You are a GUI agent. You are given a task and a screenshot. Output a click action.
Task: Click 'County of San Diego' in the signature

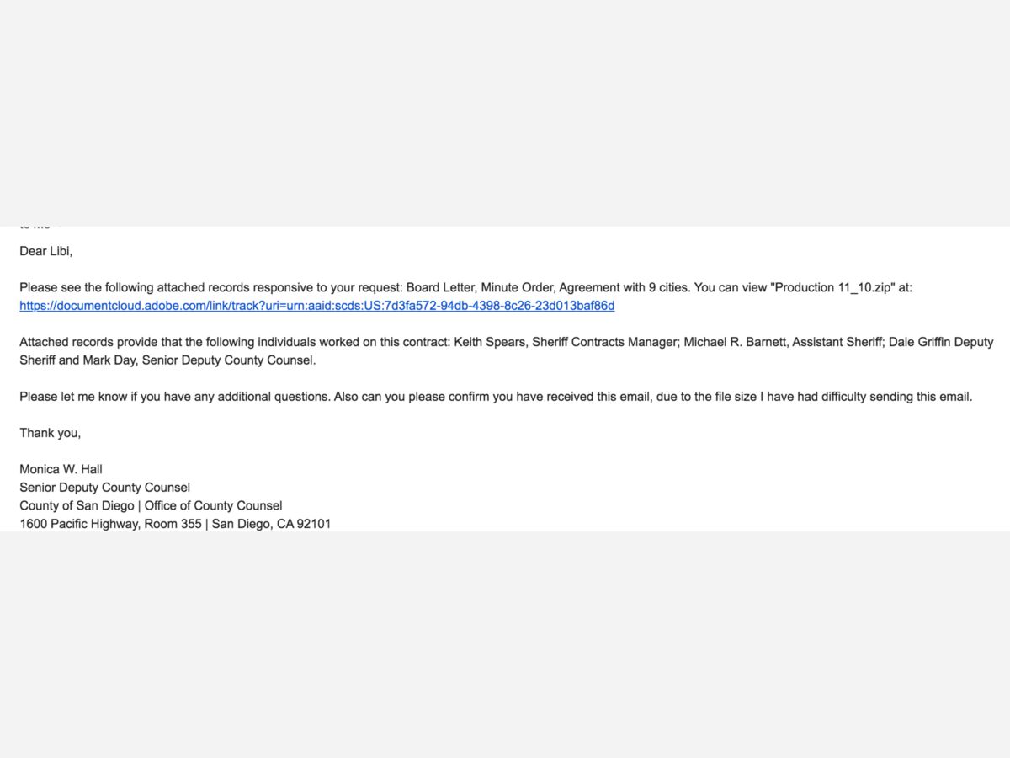[x=77, y=506]
